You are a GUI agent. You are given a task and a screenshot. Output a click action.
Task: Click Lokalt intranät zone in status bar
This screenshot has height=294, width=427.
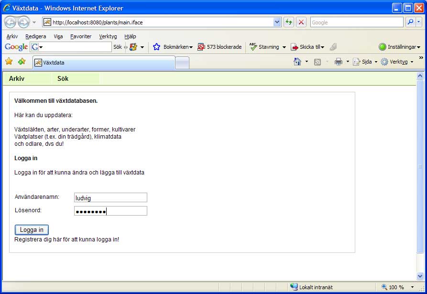[x=312, y=287]
